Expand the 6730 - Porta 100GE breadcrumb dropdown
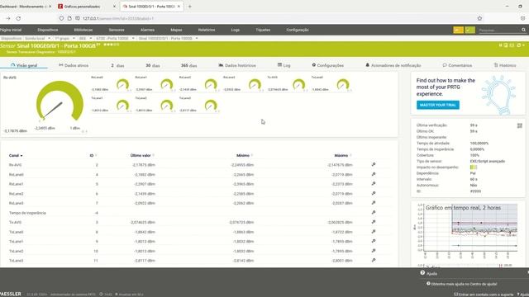Viewport: 529px width, 297px height. pyautogui.click(x=133, y=39)
